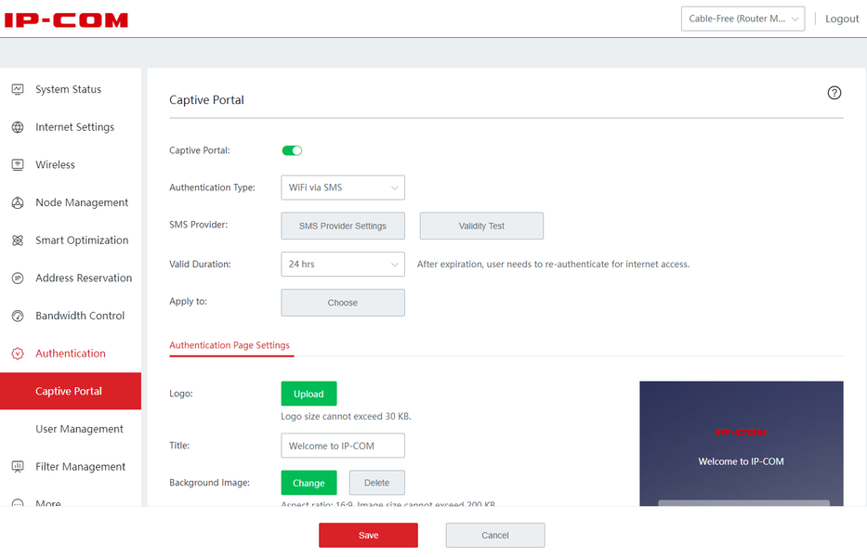Open the Authentication Type dropdown

click(343, 188)
